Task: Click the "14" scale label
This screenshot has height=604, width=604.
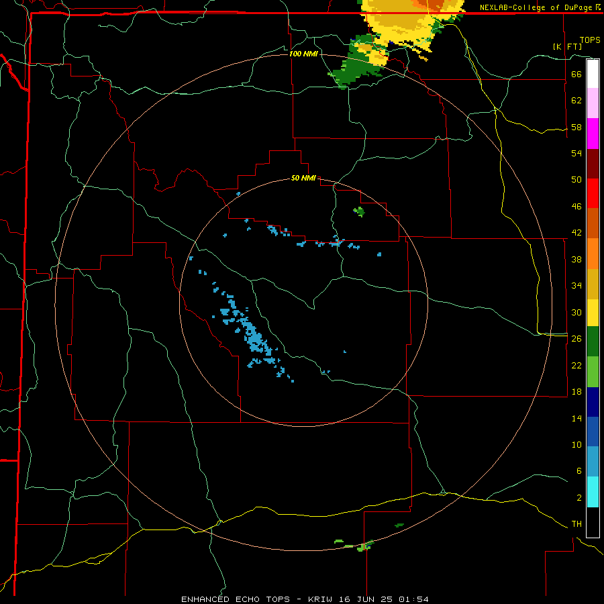Action: pos(576,418)
